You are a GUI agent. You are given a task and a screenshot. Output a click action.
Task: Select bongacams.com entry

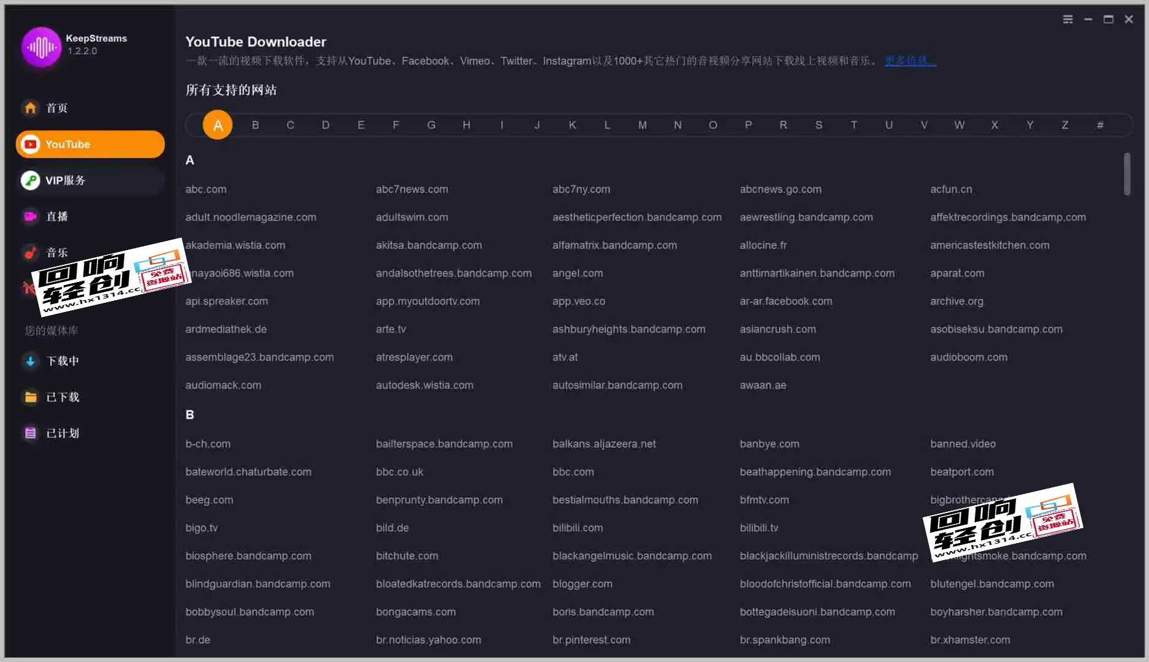[x=416, y=612]
